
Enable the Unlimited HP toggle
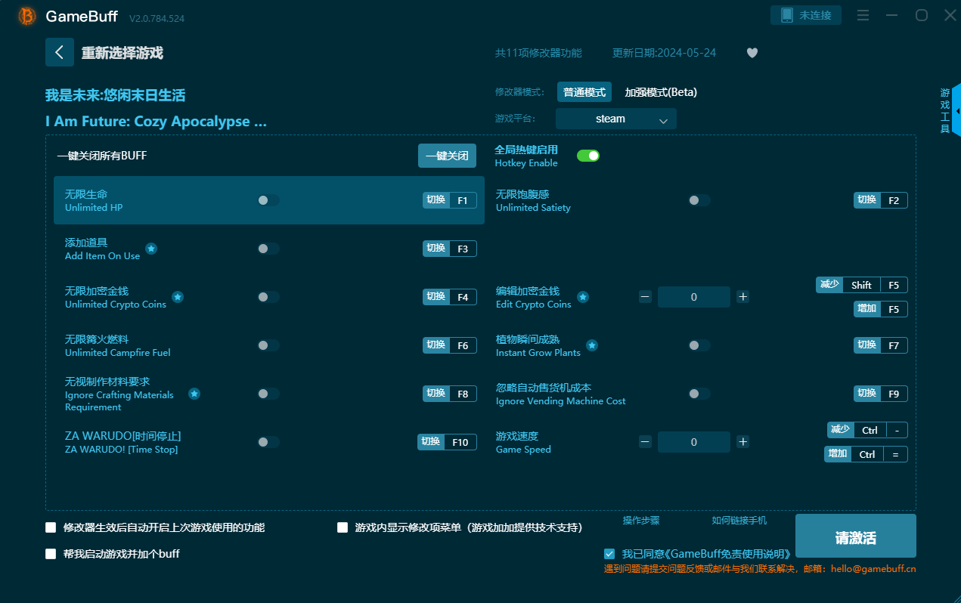coord(268,200)
